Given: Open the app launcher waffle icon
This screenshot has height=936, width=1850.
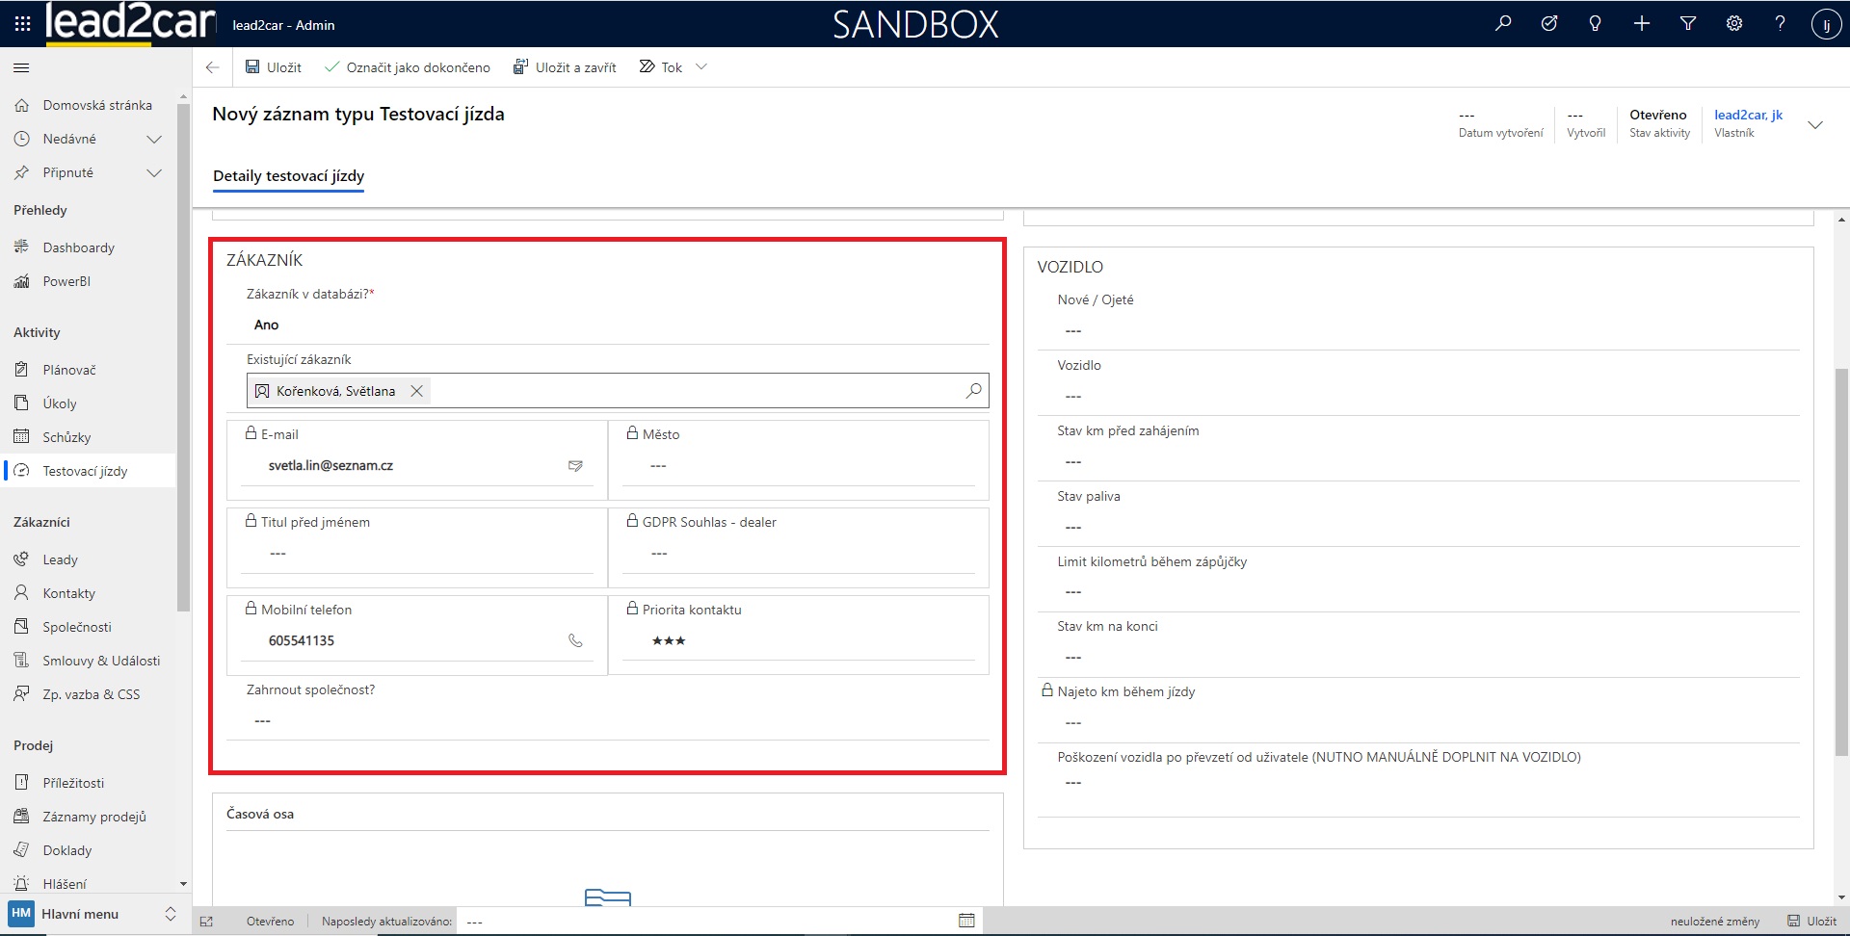Looking at the screenshot, I should 22,24.
